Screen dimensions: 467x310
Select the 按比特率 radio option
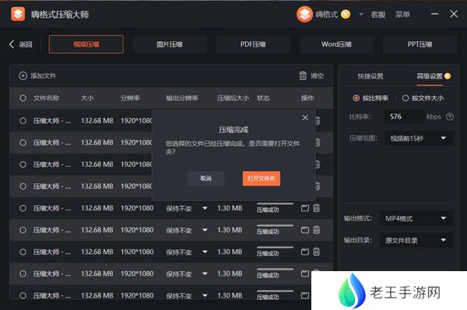pos(356,98)
